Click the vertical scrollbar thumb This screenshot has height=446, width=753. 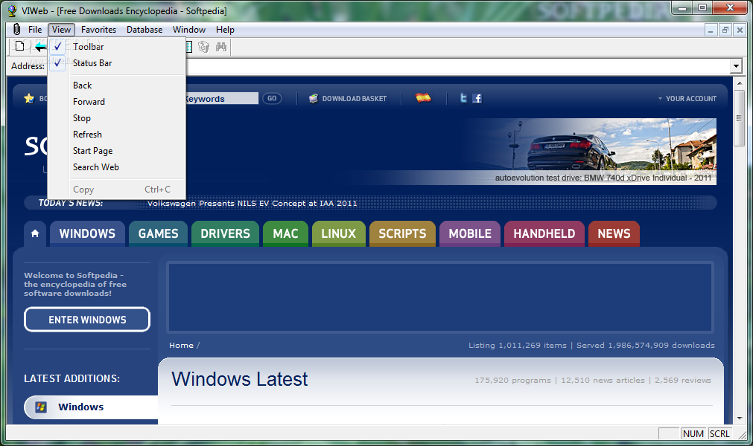coord(740,117)
